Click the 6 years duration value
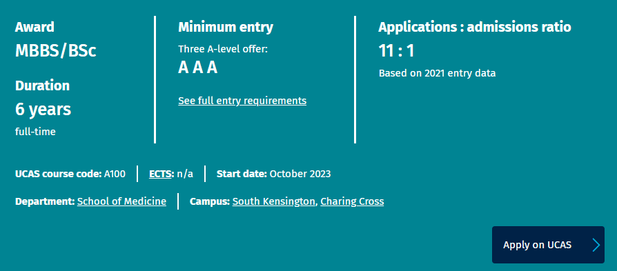The height and width of the screenshot is (271, 617). coord(43,110)
